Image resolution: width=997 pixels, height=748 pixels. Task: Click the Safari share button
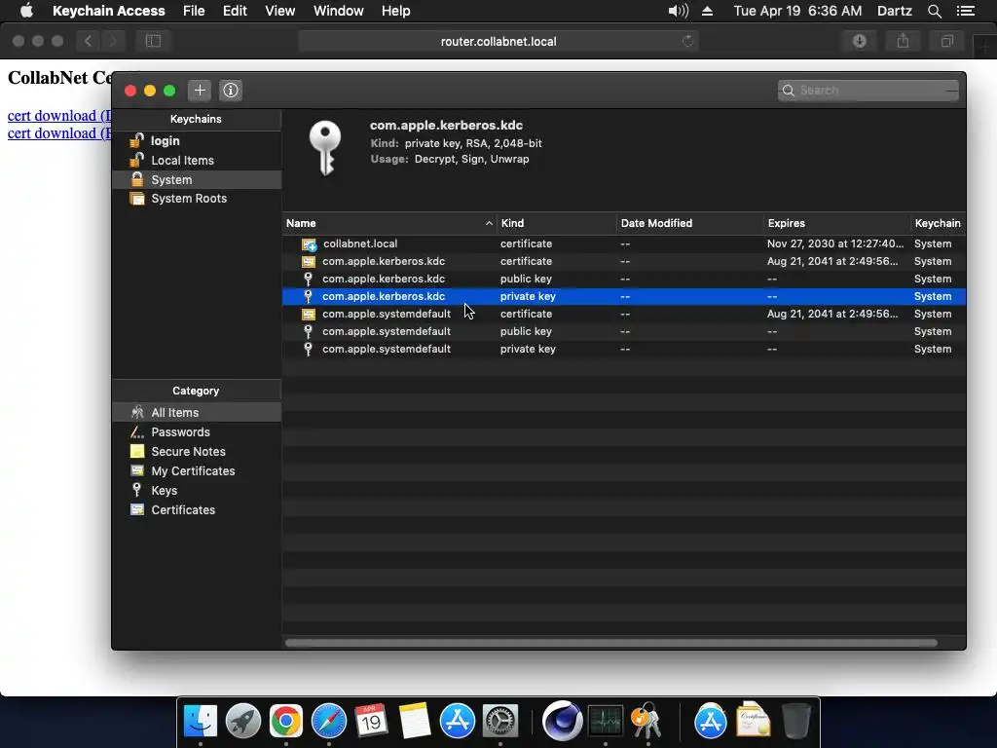(x=903, y=41)
